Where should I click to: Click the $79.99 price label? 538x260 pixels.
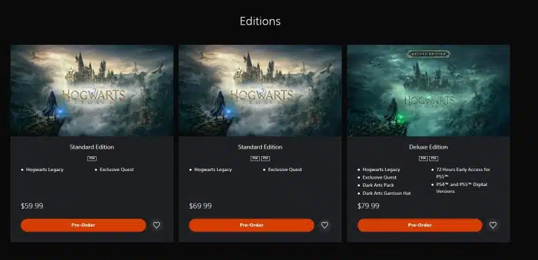click(369, 206)
